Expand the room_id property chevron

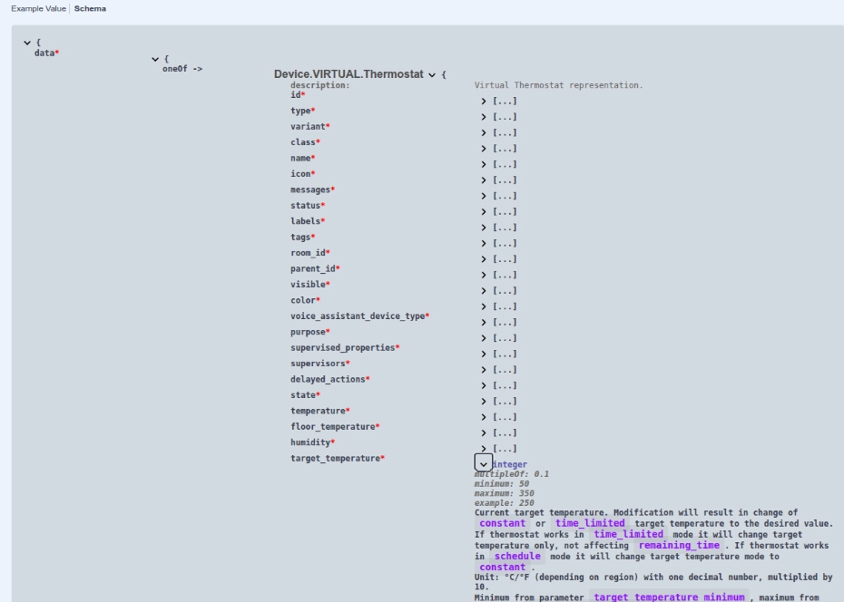[x=484, y=259]
